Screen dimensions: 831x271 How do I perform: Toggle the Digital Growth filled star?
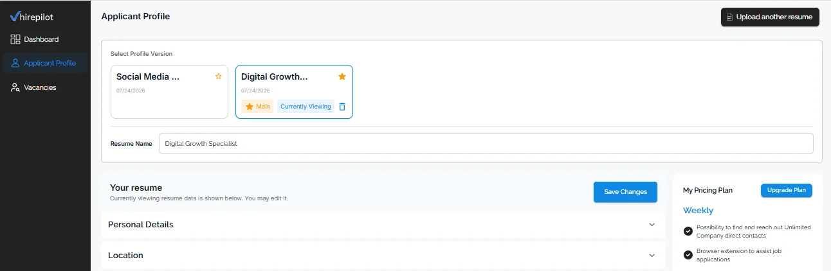342,76
